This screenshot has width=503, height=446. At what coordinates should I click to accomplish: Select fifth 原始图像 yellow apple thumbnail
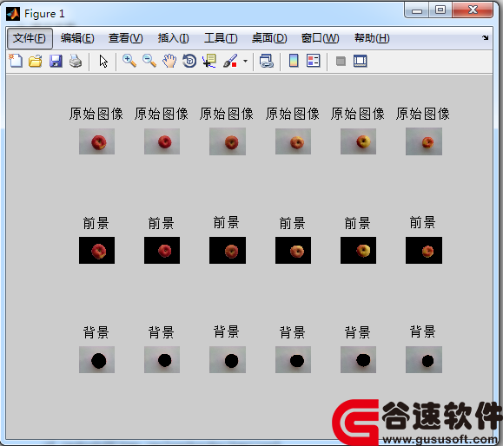[x=358, y=141]
